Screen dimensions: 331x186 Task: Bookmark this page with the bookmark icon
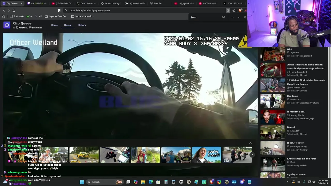coord(59,10)
